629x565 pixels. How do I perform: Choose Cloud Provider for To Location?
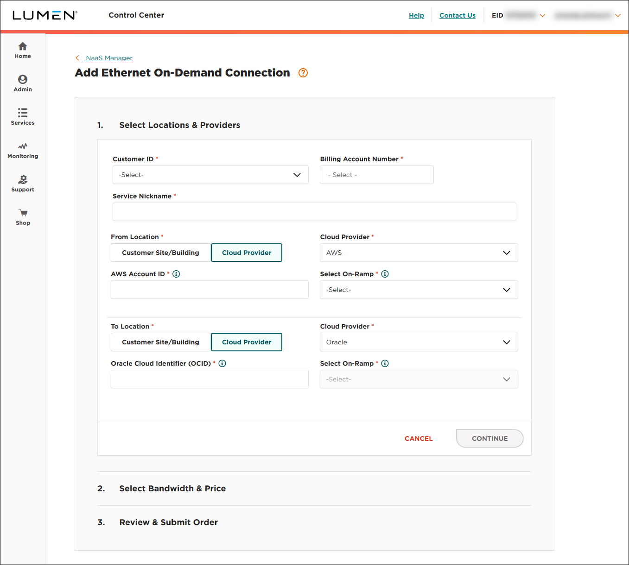coord(247,342)
